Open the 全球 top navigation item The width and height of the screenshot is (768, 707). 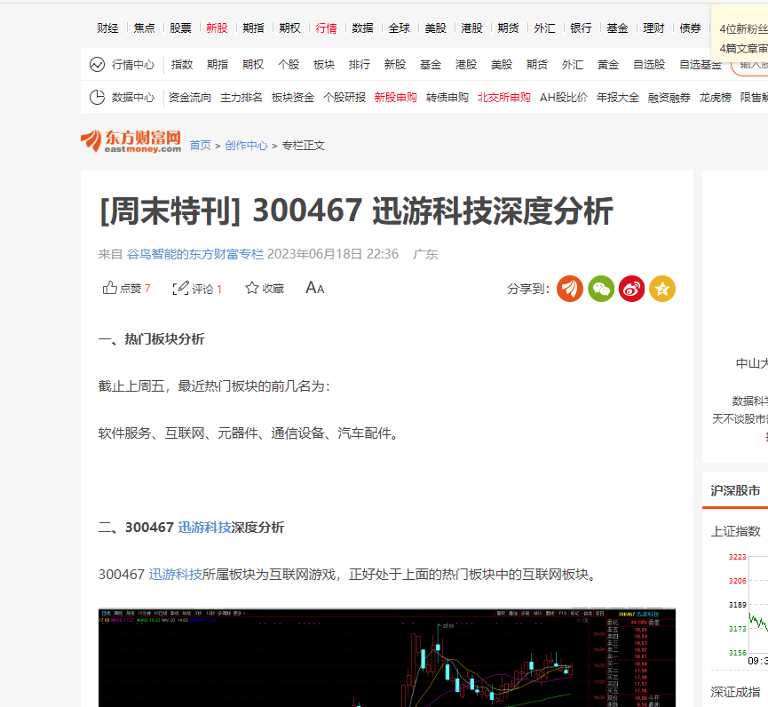399,28
